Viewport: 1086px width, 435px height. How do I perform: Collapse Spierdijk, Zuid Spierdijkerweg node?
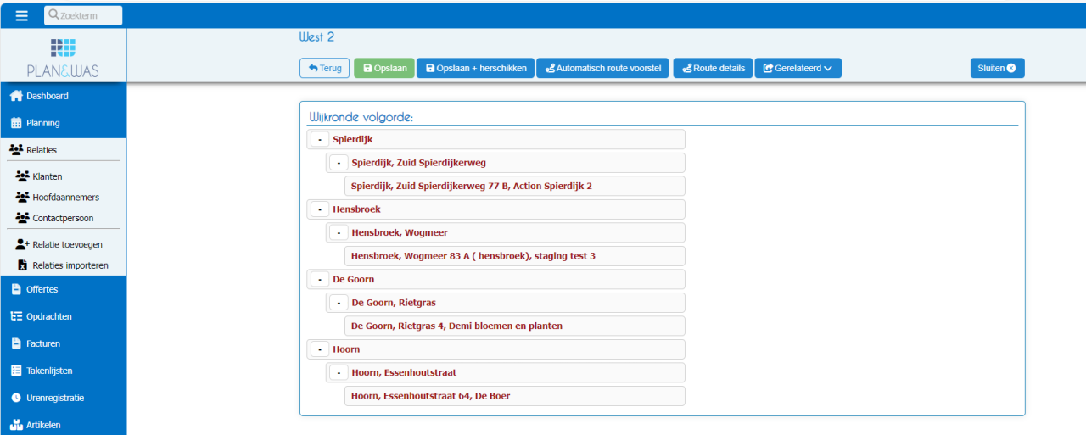tap(339, 163)
